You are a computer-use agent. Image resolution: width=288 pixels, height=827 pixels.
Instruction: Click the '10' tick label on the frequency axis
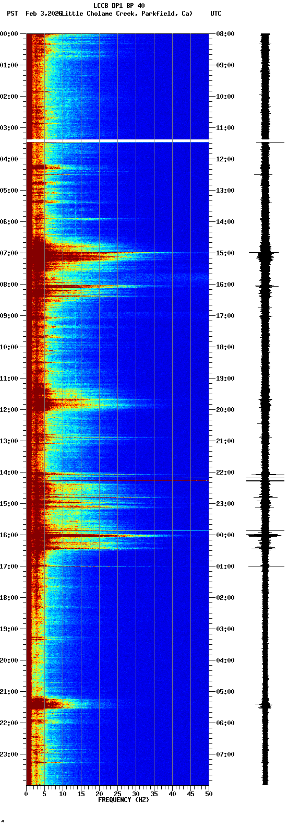[x=63, y=794]
